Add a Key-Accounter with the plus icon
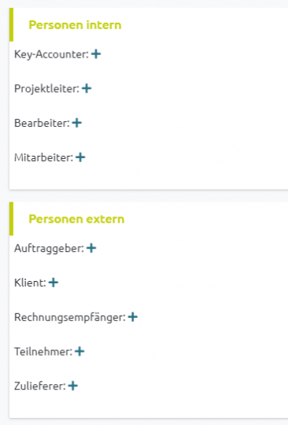 coord(96,54)
